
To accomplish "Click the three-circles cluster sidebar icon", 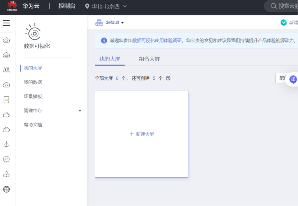I will (6, 174).
